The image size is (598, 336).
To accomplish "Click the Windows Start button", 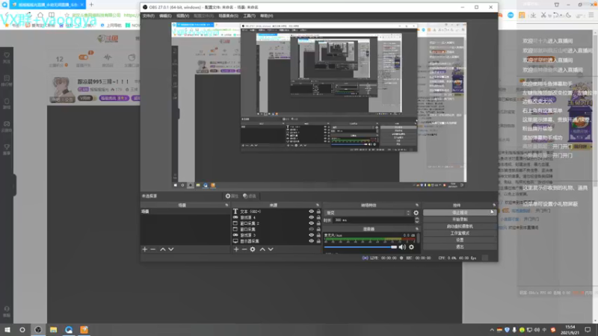I will pos(7,330).
